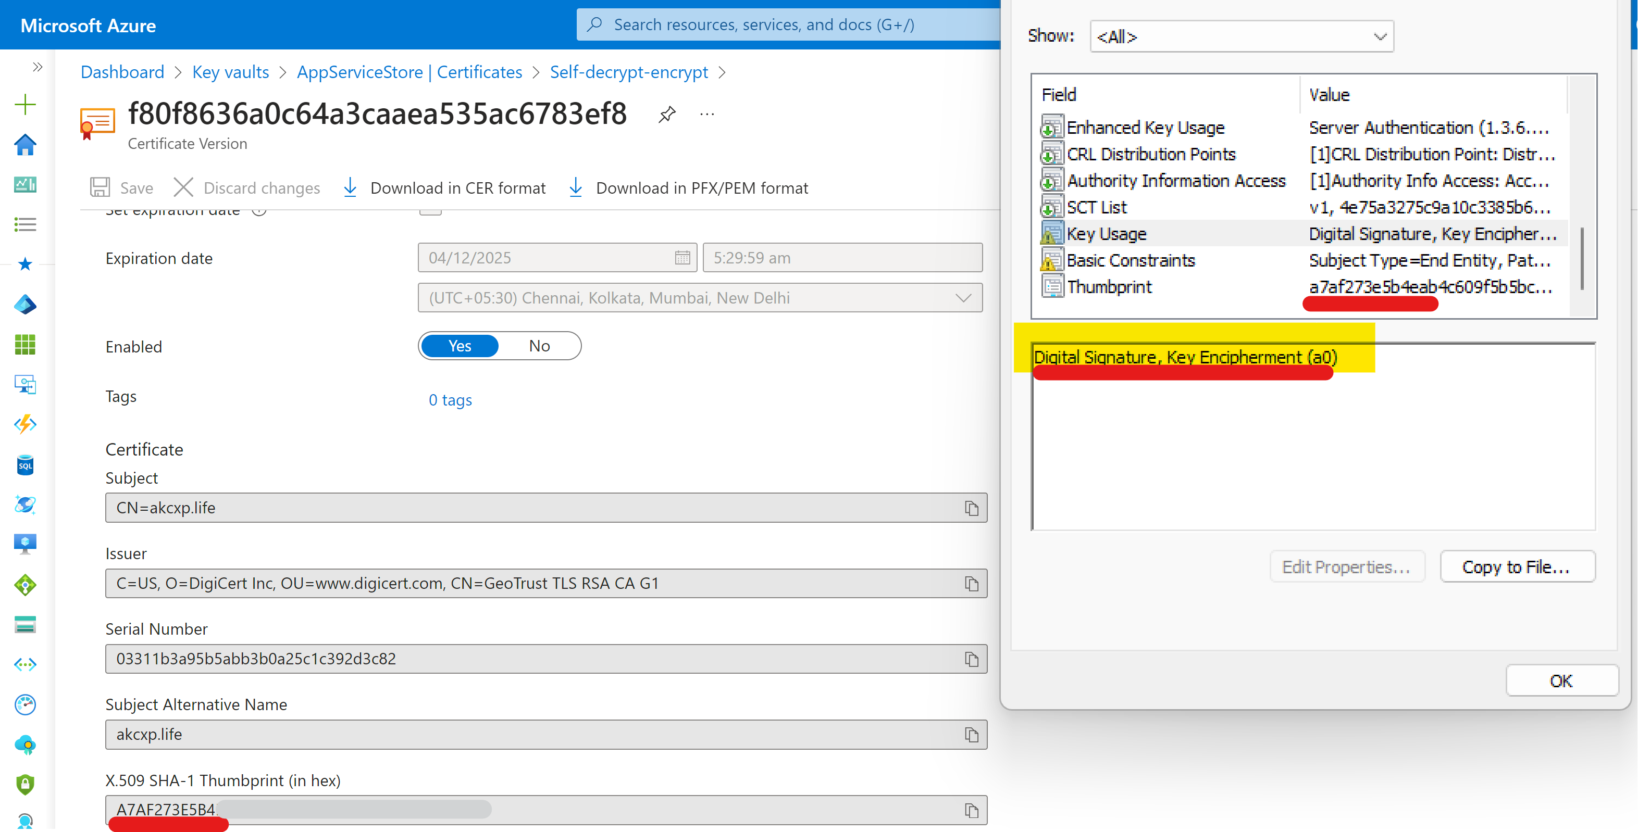Open Function App from the sidebar
The height and width of the screenshot is (832, 1638).
tap(26, 424)
